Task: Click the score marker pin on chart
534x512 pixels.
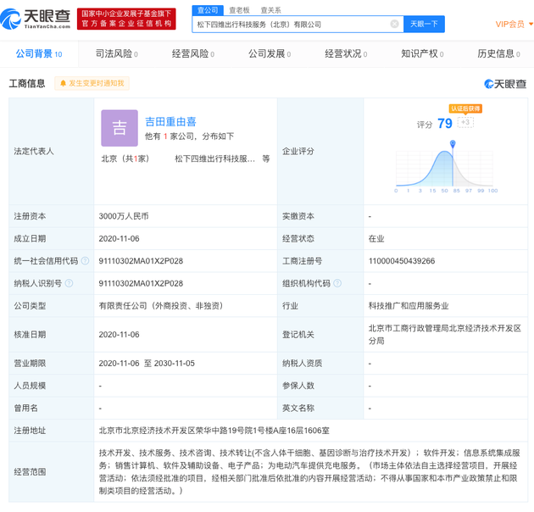Action: tap(453, 144)
